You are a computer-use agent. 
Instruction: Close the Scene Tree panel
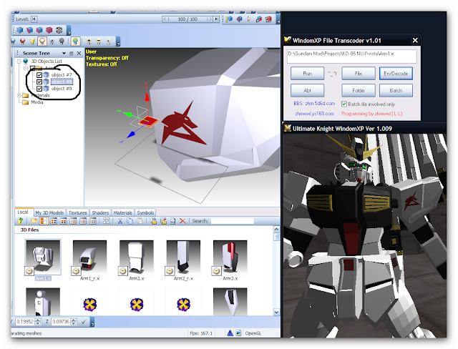click(x=79, y=54)
